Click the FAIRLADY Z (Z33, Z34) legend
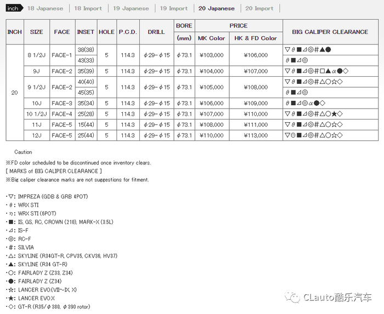The width and height of the screenshot is (384, 314). tap(41, 273)
